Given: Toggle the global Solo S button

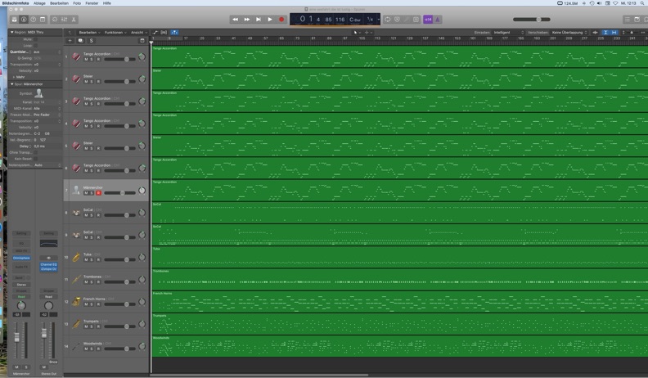Looking at the screenshot, I should pyautogui.click(x=92, y=40).
